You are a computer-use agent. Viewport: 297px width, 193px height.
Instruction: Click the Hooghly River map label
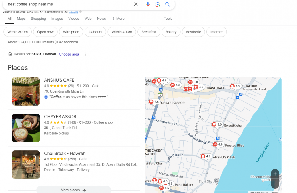point(263,152)
